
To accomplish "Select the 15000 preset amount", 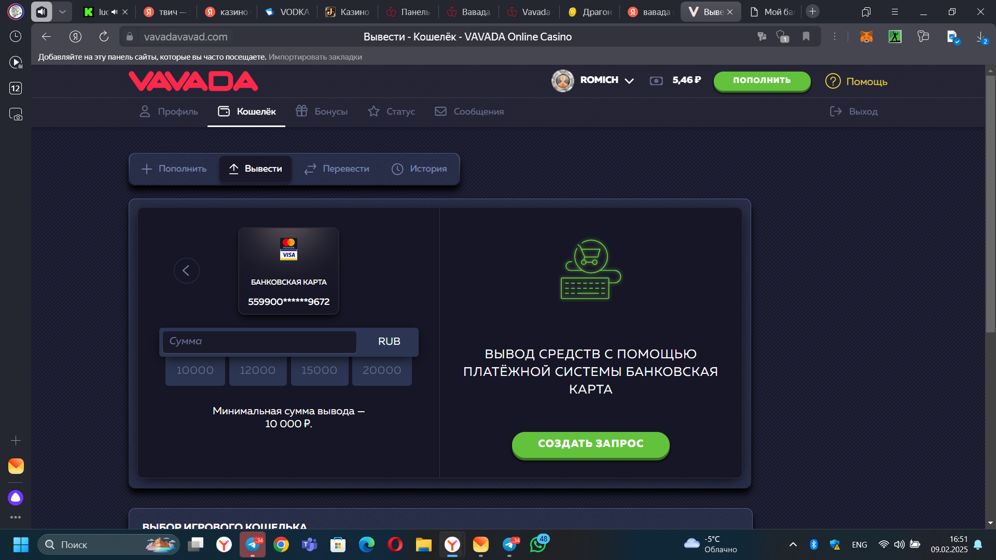I will 319,371.
